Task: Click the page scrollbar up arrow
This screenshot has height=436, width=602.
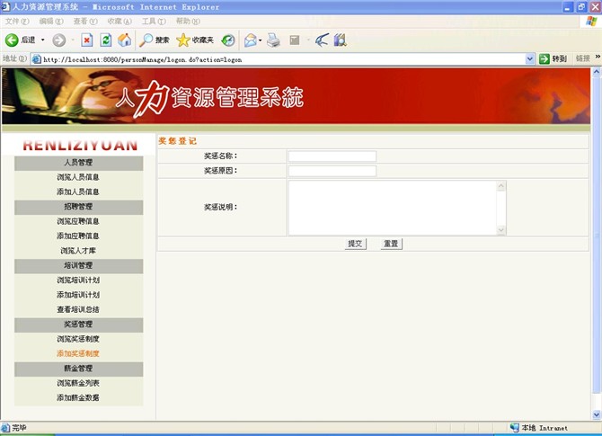Action: (597, 71)
